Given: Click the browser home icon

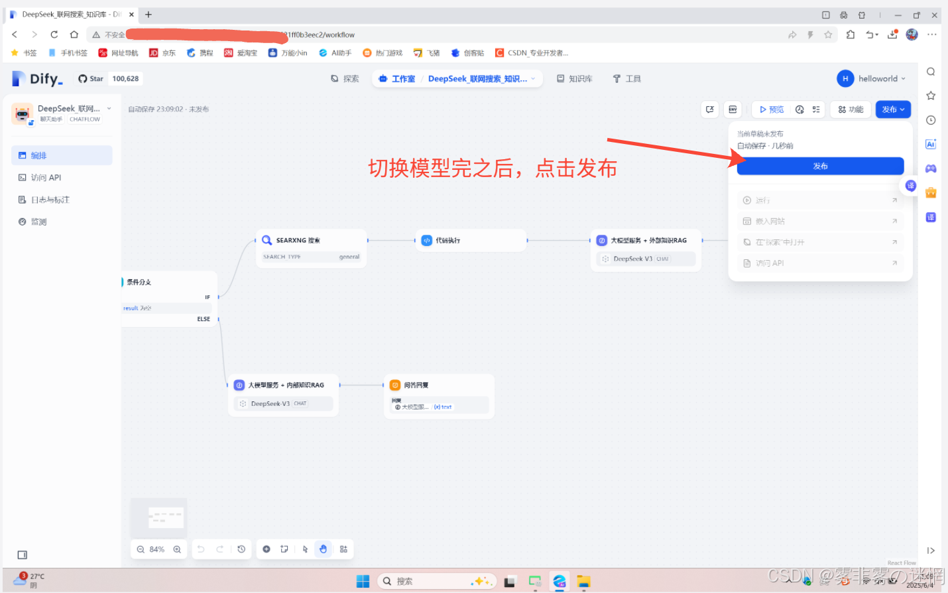Looking at the screenshot, I should [74, 34].
